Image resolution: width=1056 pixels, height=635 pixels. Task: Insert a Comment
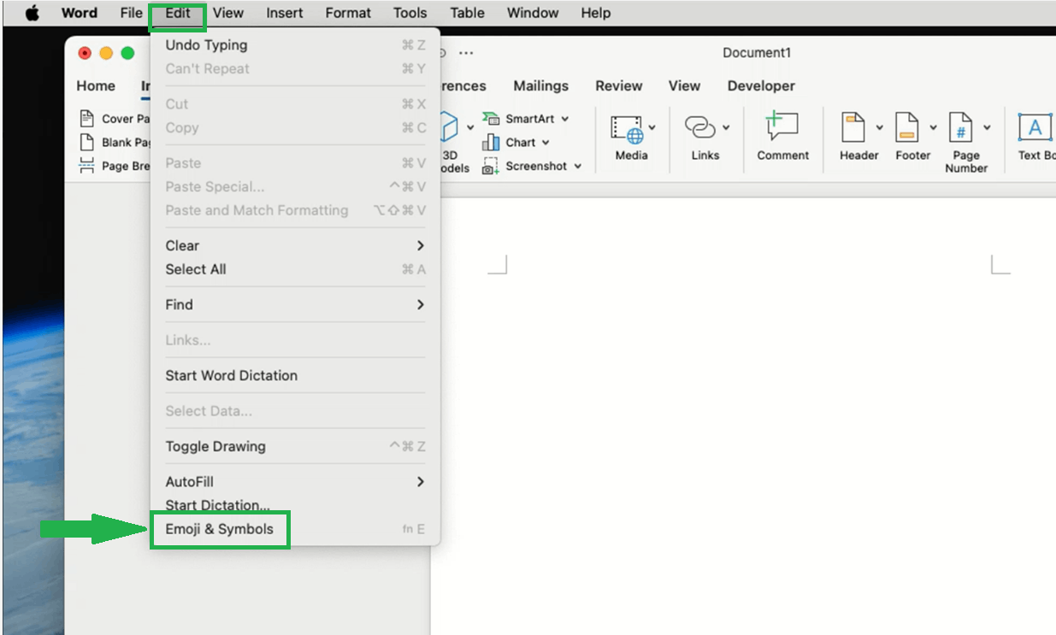(x=782, y=137)
